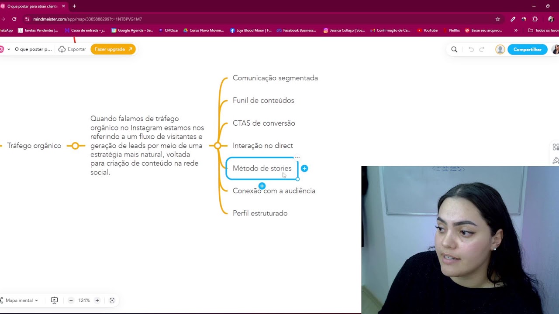This screenshot has height=314, width=559.
Task: Click the site information icon in address bar
Action: pos(28,19)
